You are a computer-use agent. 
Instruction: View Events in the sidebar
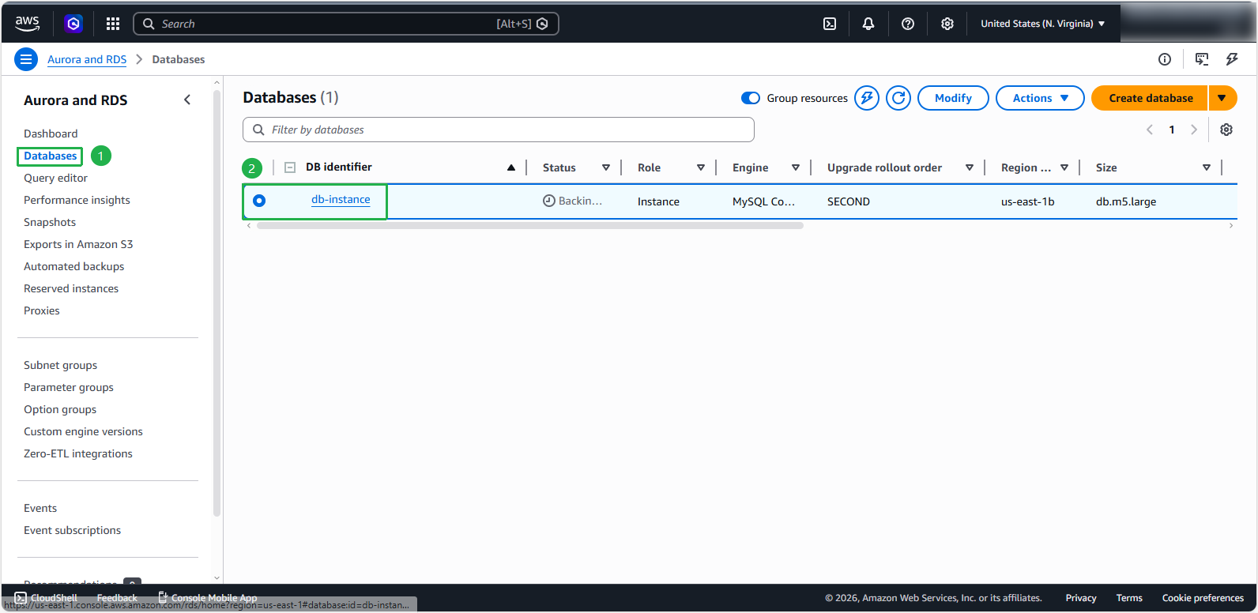tap(40, 508)
